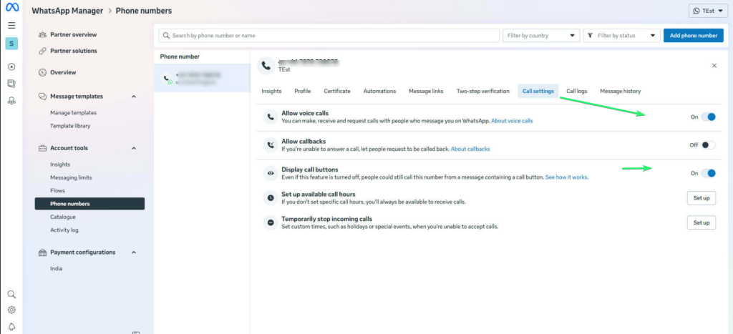Click the green S account avatar
This screenshot has height=334, width=733.
tap(11, 44)
